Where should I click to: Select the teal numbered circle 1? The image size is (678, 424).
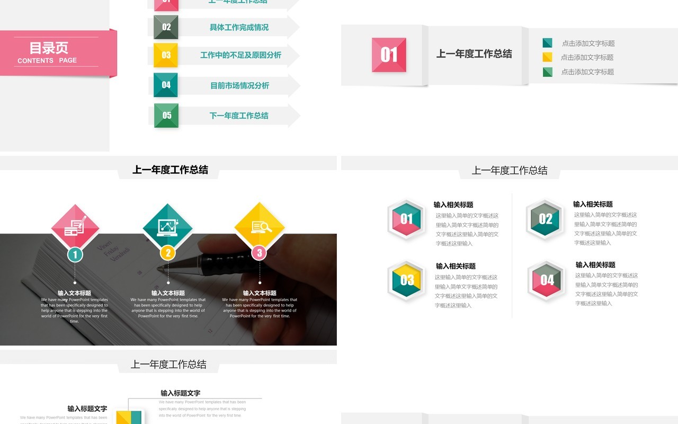[75, 254]
